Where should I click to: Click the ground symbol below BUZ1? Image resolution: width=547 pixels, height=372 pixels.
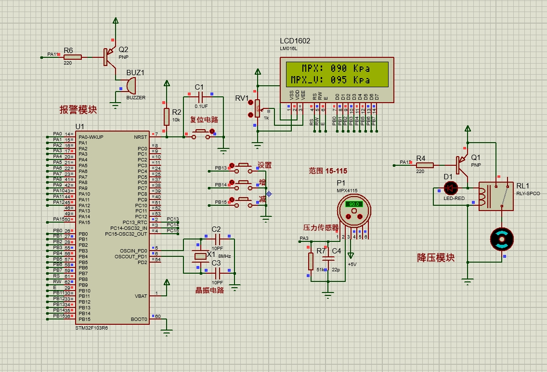pyautogui.click(x=116, y=106)
